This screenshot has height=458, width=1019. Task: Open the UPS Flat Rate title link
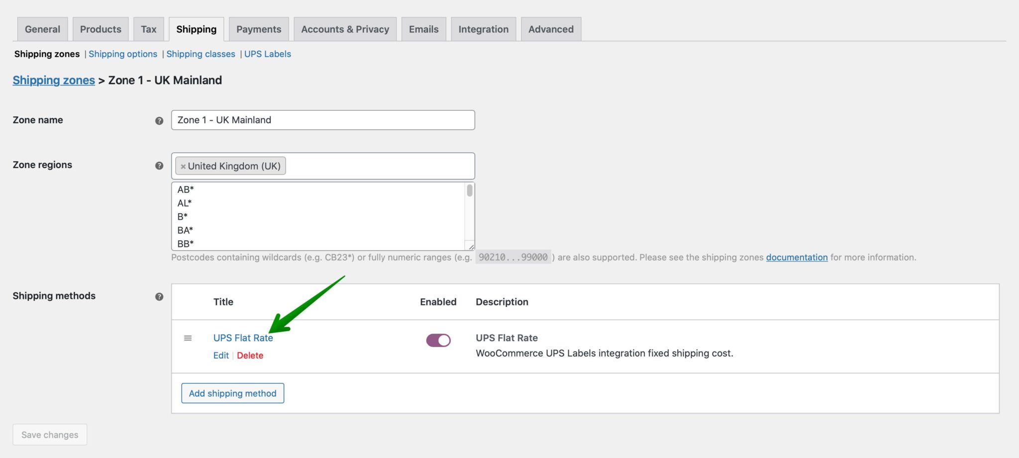click(243, 338)
